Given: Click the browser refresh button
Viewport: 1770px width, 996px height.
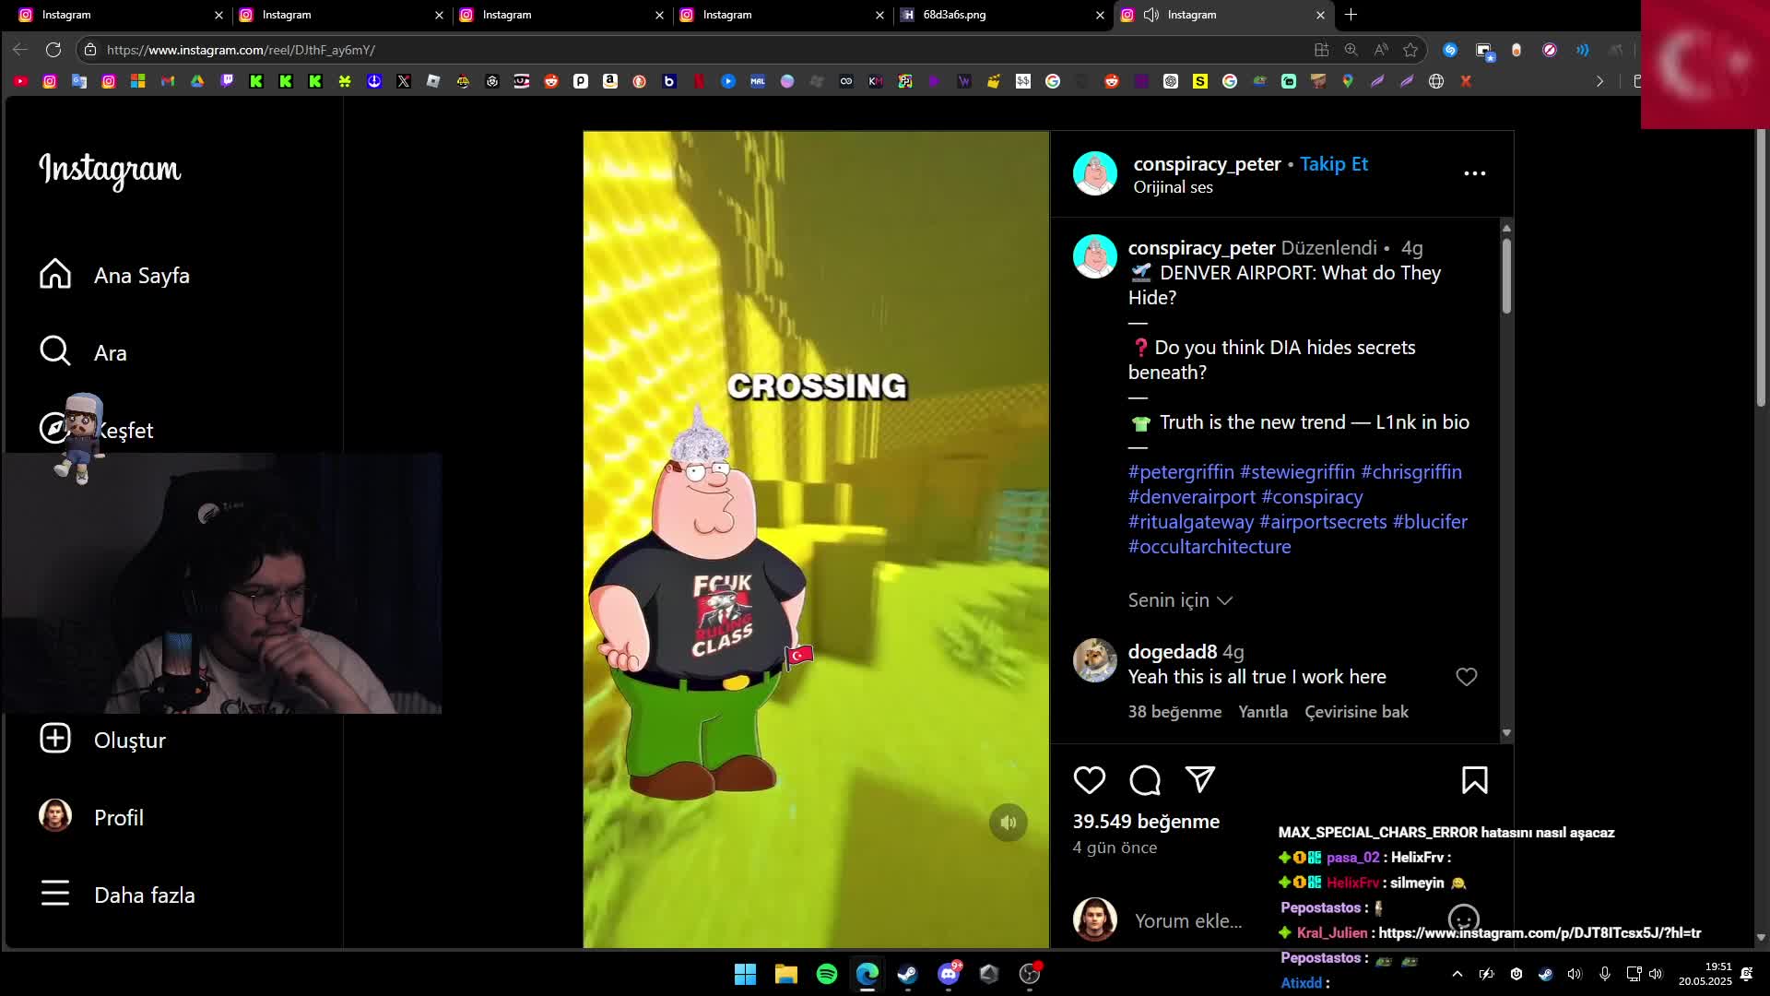Looking at the screenshot, I should coord(53,50).
